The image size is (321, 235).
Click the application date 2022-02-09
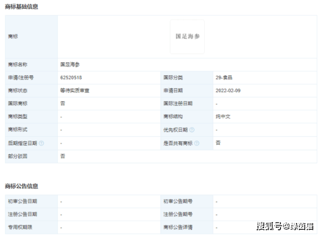(228, 90)
